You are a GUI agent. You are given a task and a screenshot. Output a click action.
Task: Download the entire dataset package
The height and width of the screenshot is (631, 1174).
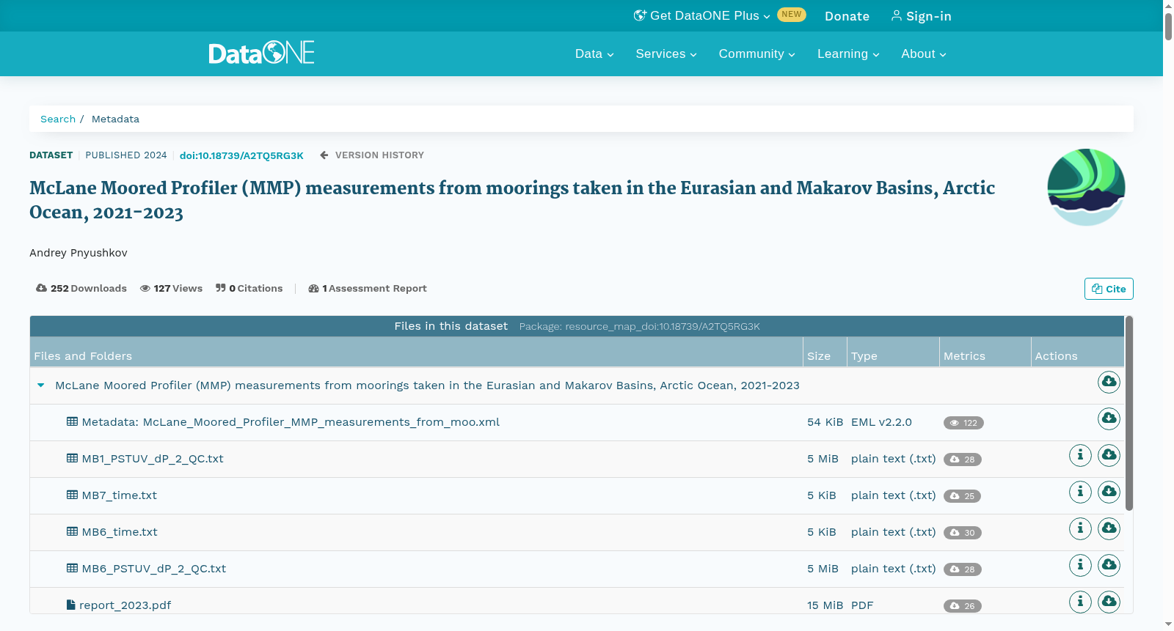point(1109,382)
